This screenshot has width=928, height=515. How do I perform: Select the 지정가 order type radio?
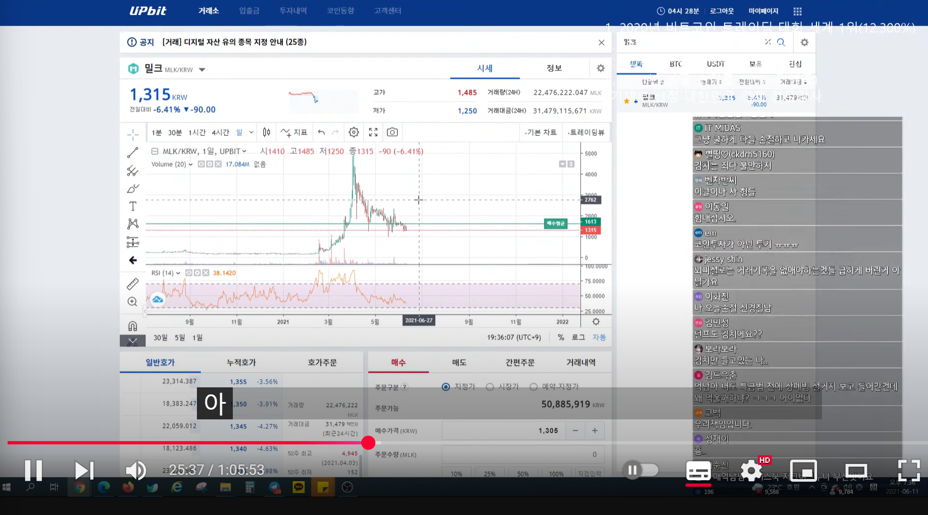446,387
